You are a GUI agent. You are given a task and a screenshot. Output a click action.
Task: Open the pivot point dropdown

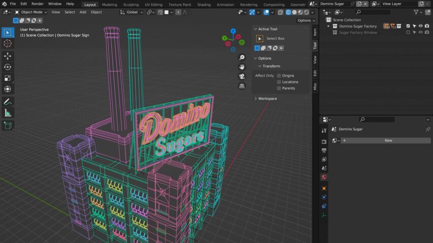click(x=151, y=12)
